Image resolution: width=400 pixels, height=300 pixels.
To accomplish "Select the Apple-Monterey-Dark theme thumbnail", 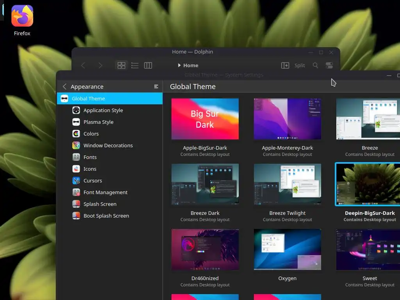I will 287,119.
